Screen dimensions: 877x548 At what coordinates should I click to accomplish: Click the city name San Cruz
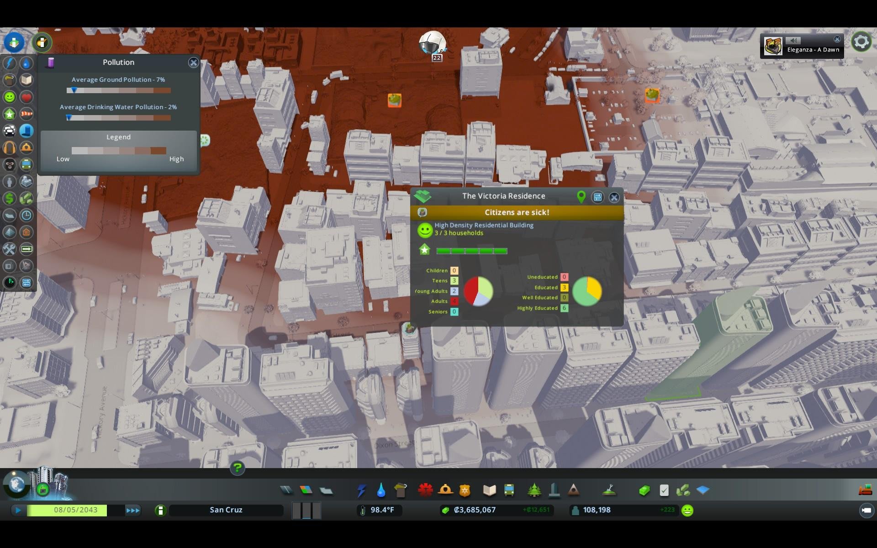point(226,510)
